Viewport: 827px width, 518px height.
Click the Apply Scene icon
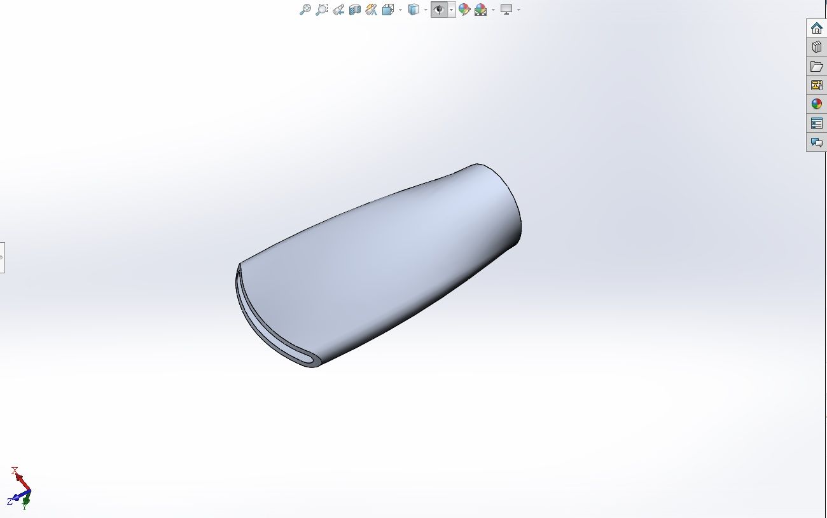481,10
